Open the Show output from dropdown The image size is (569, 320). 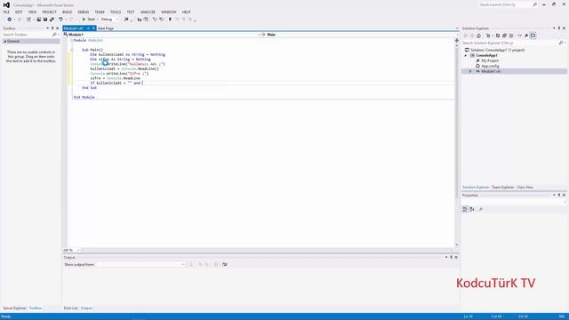click(140, 265)
